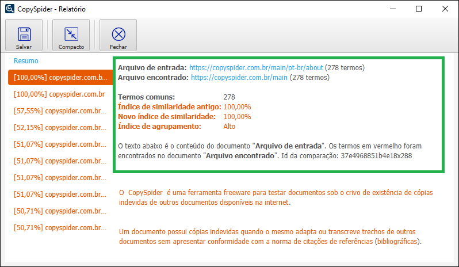Minimize the CopySpider - Relatório window

pos(393,9)
